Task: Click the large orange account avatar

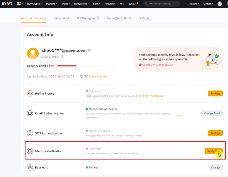Action: (33, 53)
